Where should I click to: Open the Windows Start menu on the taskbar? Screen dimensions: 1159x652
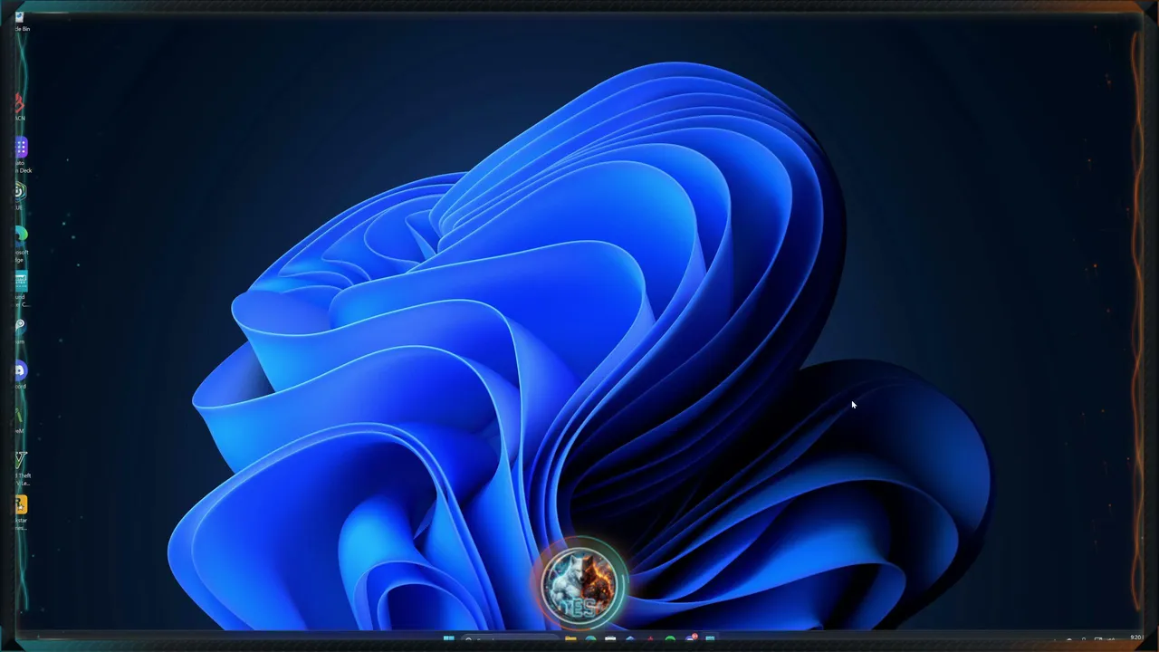[x=448, y=640]
